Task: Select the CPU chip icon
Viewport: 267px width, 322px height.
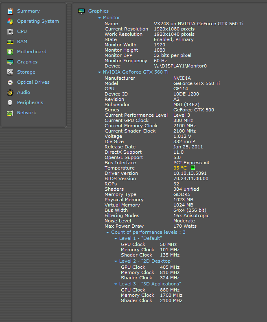Action: [10, 31]
